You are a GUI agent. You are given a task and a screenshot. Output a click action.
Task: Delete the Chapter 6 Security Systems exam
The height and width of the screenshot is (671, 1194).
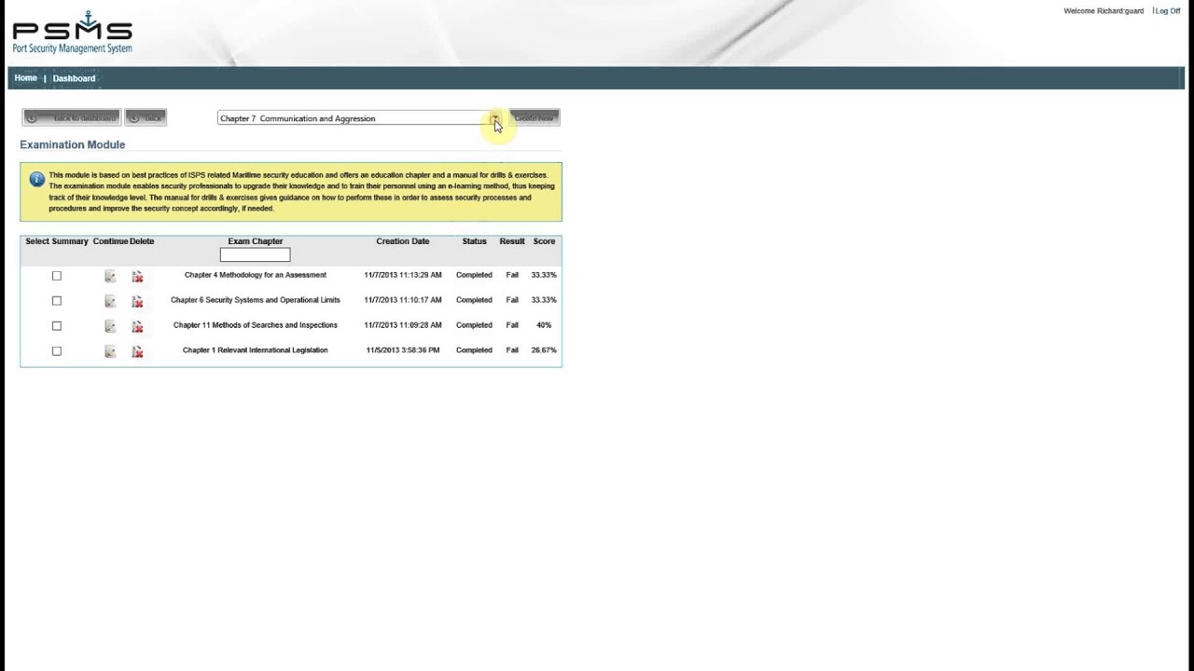tap(137, 301)
